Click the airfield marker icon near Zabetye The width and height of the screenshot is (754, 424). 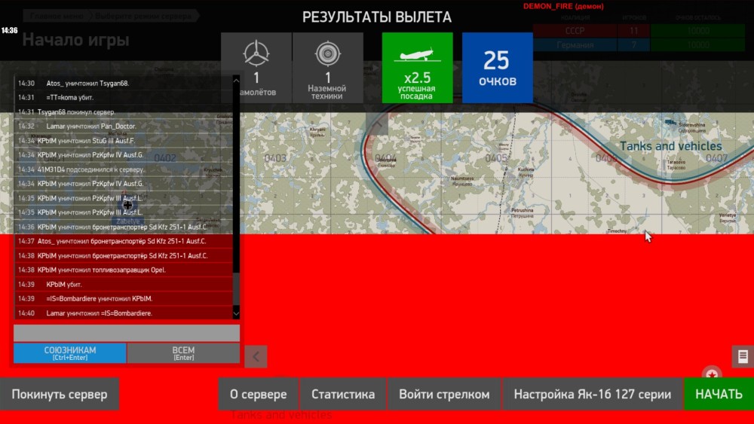click(x=127, y=205)
